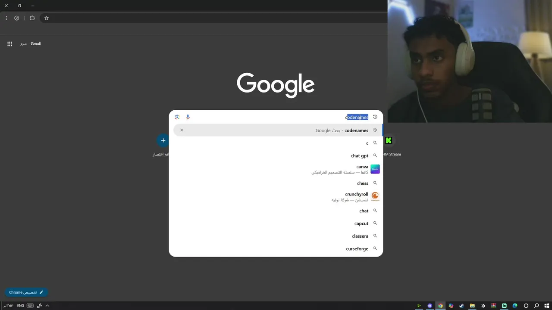Select the canva suggestion row
The image size is (552, 310).
click(276, 169)
